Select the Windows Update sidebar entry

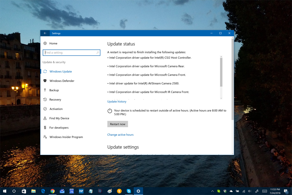pyautogui.click(x=61, y=71)
